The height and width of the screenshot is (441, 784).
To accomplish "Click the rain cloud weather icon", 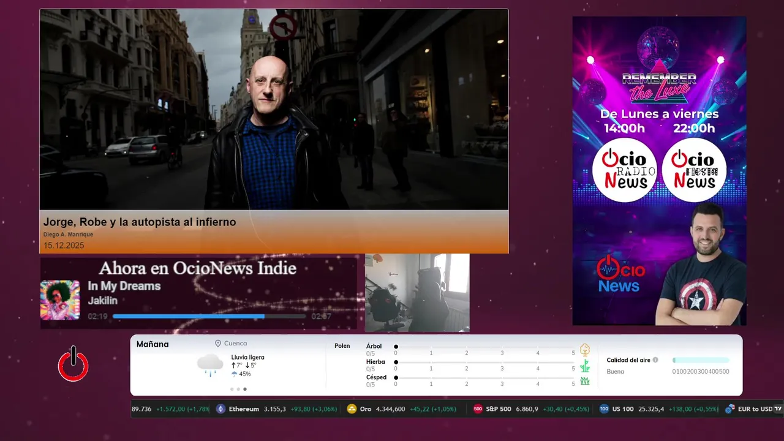I will (x=210, y=365).
